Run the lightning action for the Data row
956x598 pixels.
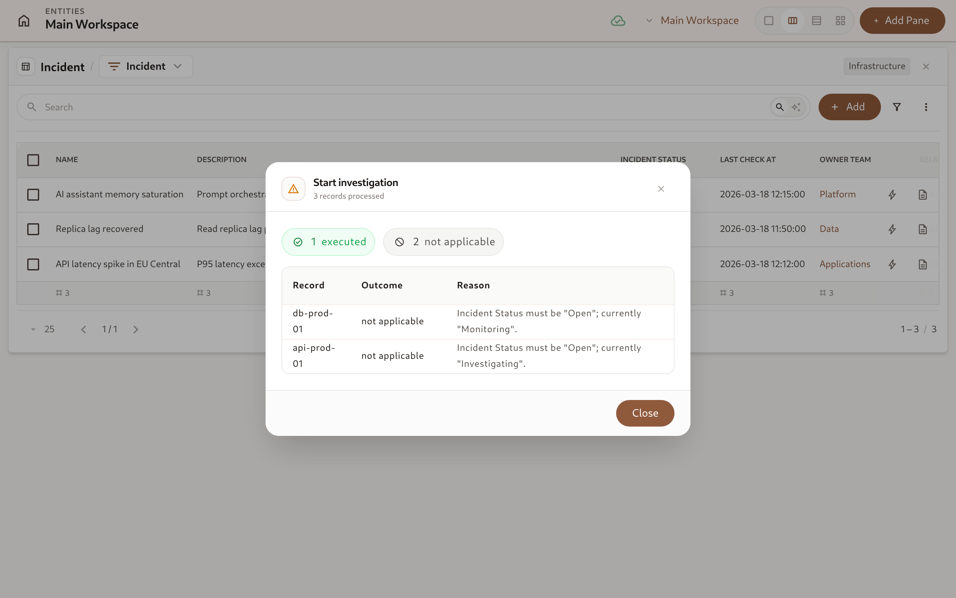coord(892,229)
